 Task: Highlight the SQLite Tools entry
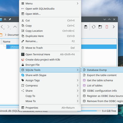tap(50, 70)
